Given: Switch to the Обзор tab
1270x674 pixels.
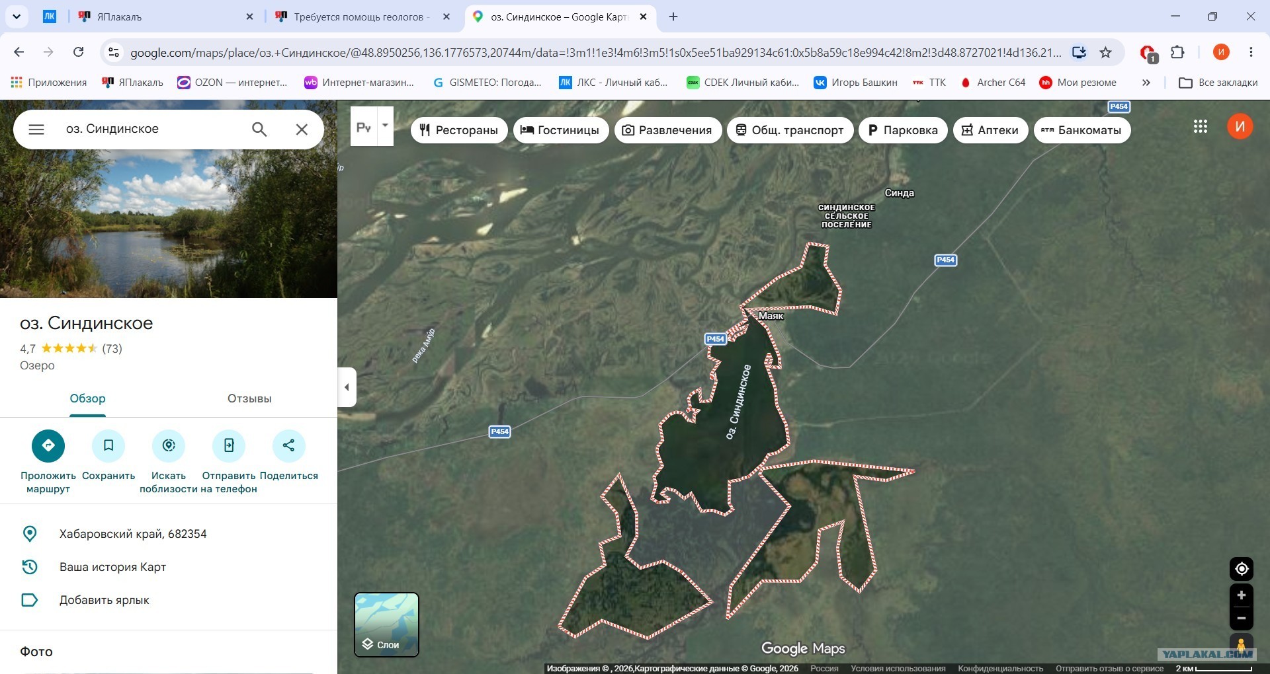Looking at the screenshot, I should coord(88,398).
